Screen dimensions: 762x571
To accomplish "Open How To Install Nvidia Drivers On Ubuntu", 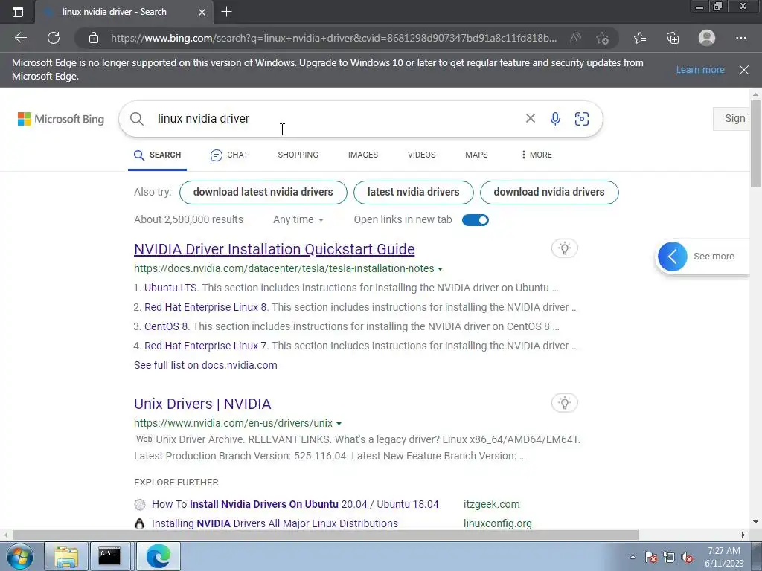I will coord(295,505).
